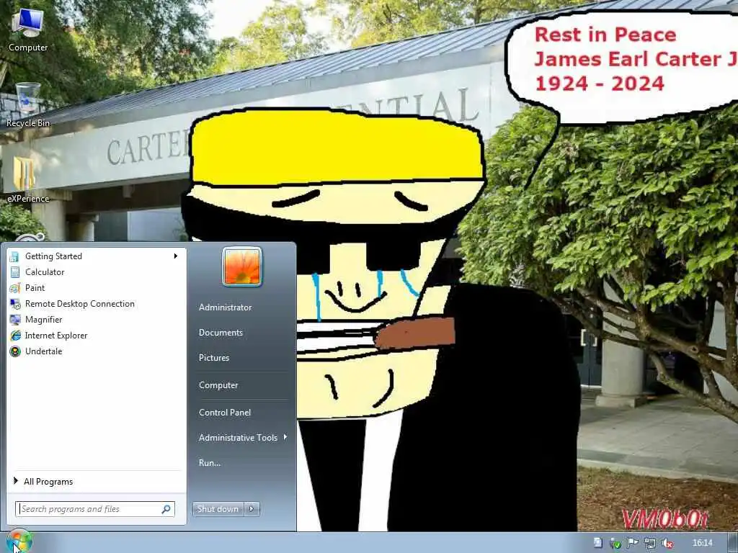Screen dimensions: 738x553
Task: Select the Recycle Bin desktop icon
Action: pyautogui.click(x=28, y=105)
